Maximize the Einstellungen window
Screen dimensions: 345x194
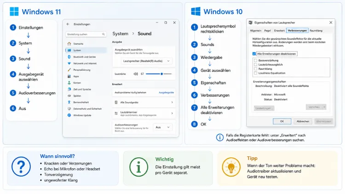[x=166, y=23]
